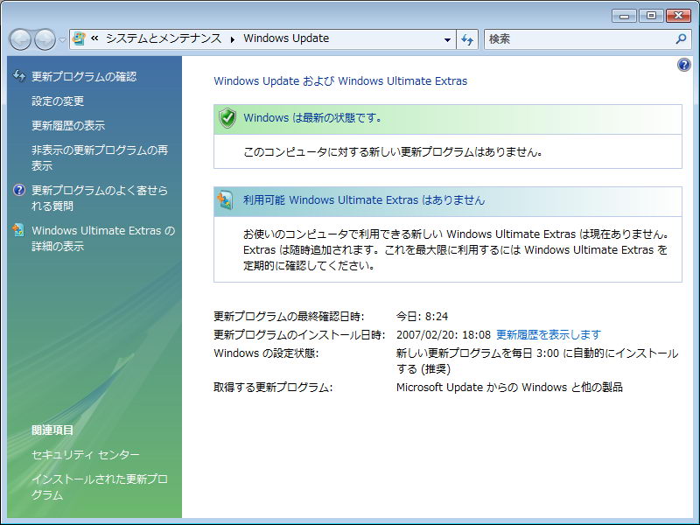Click the 更新履歴を表示します link

point(549,335)
